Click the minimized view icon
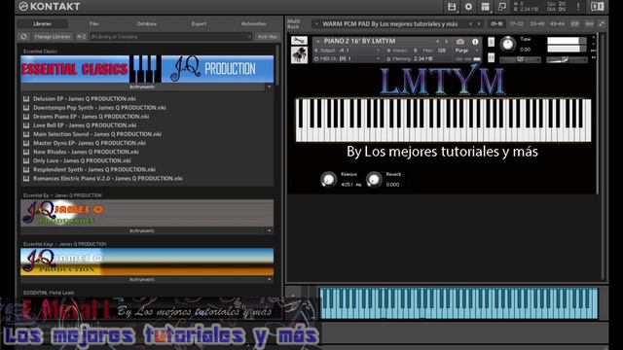The width and height of the screenshot is (623, 350). [x=502, y=7]
